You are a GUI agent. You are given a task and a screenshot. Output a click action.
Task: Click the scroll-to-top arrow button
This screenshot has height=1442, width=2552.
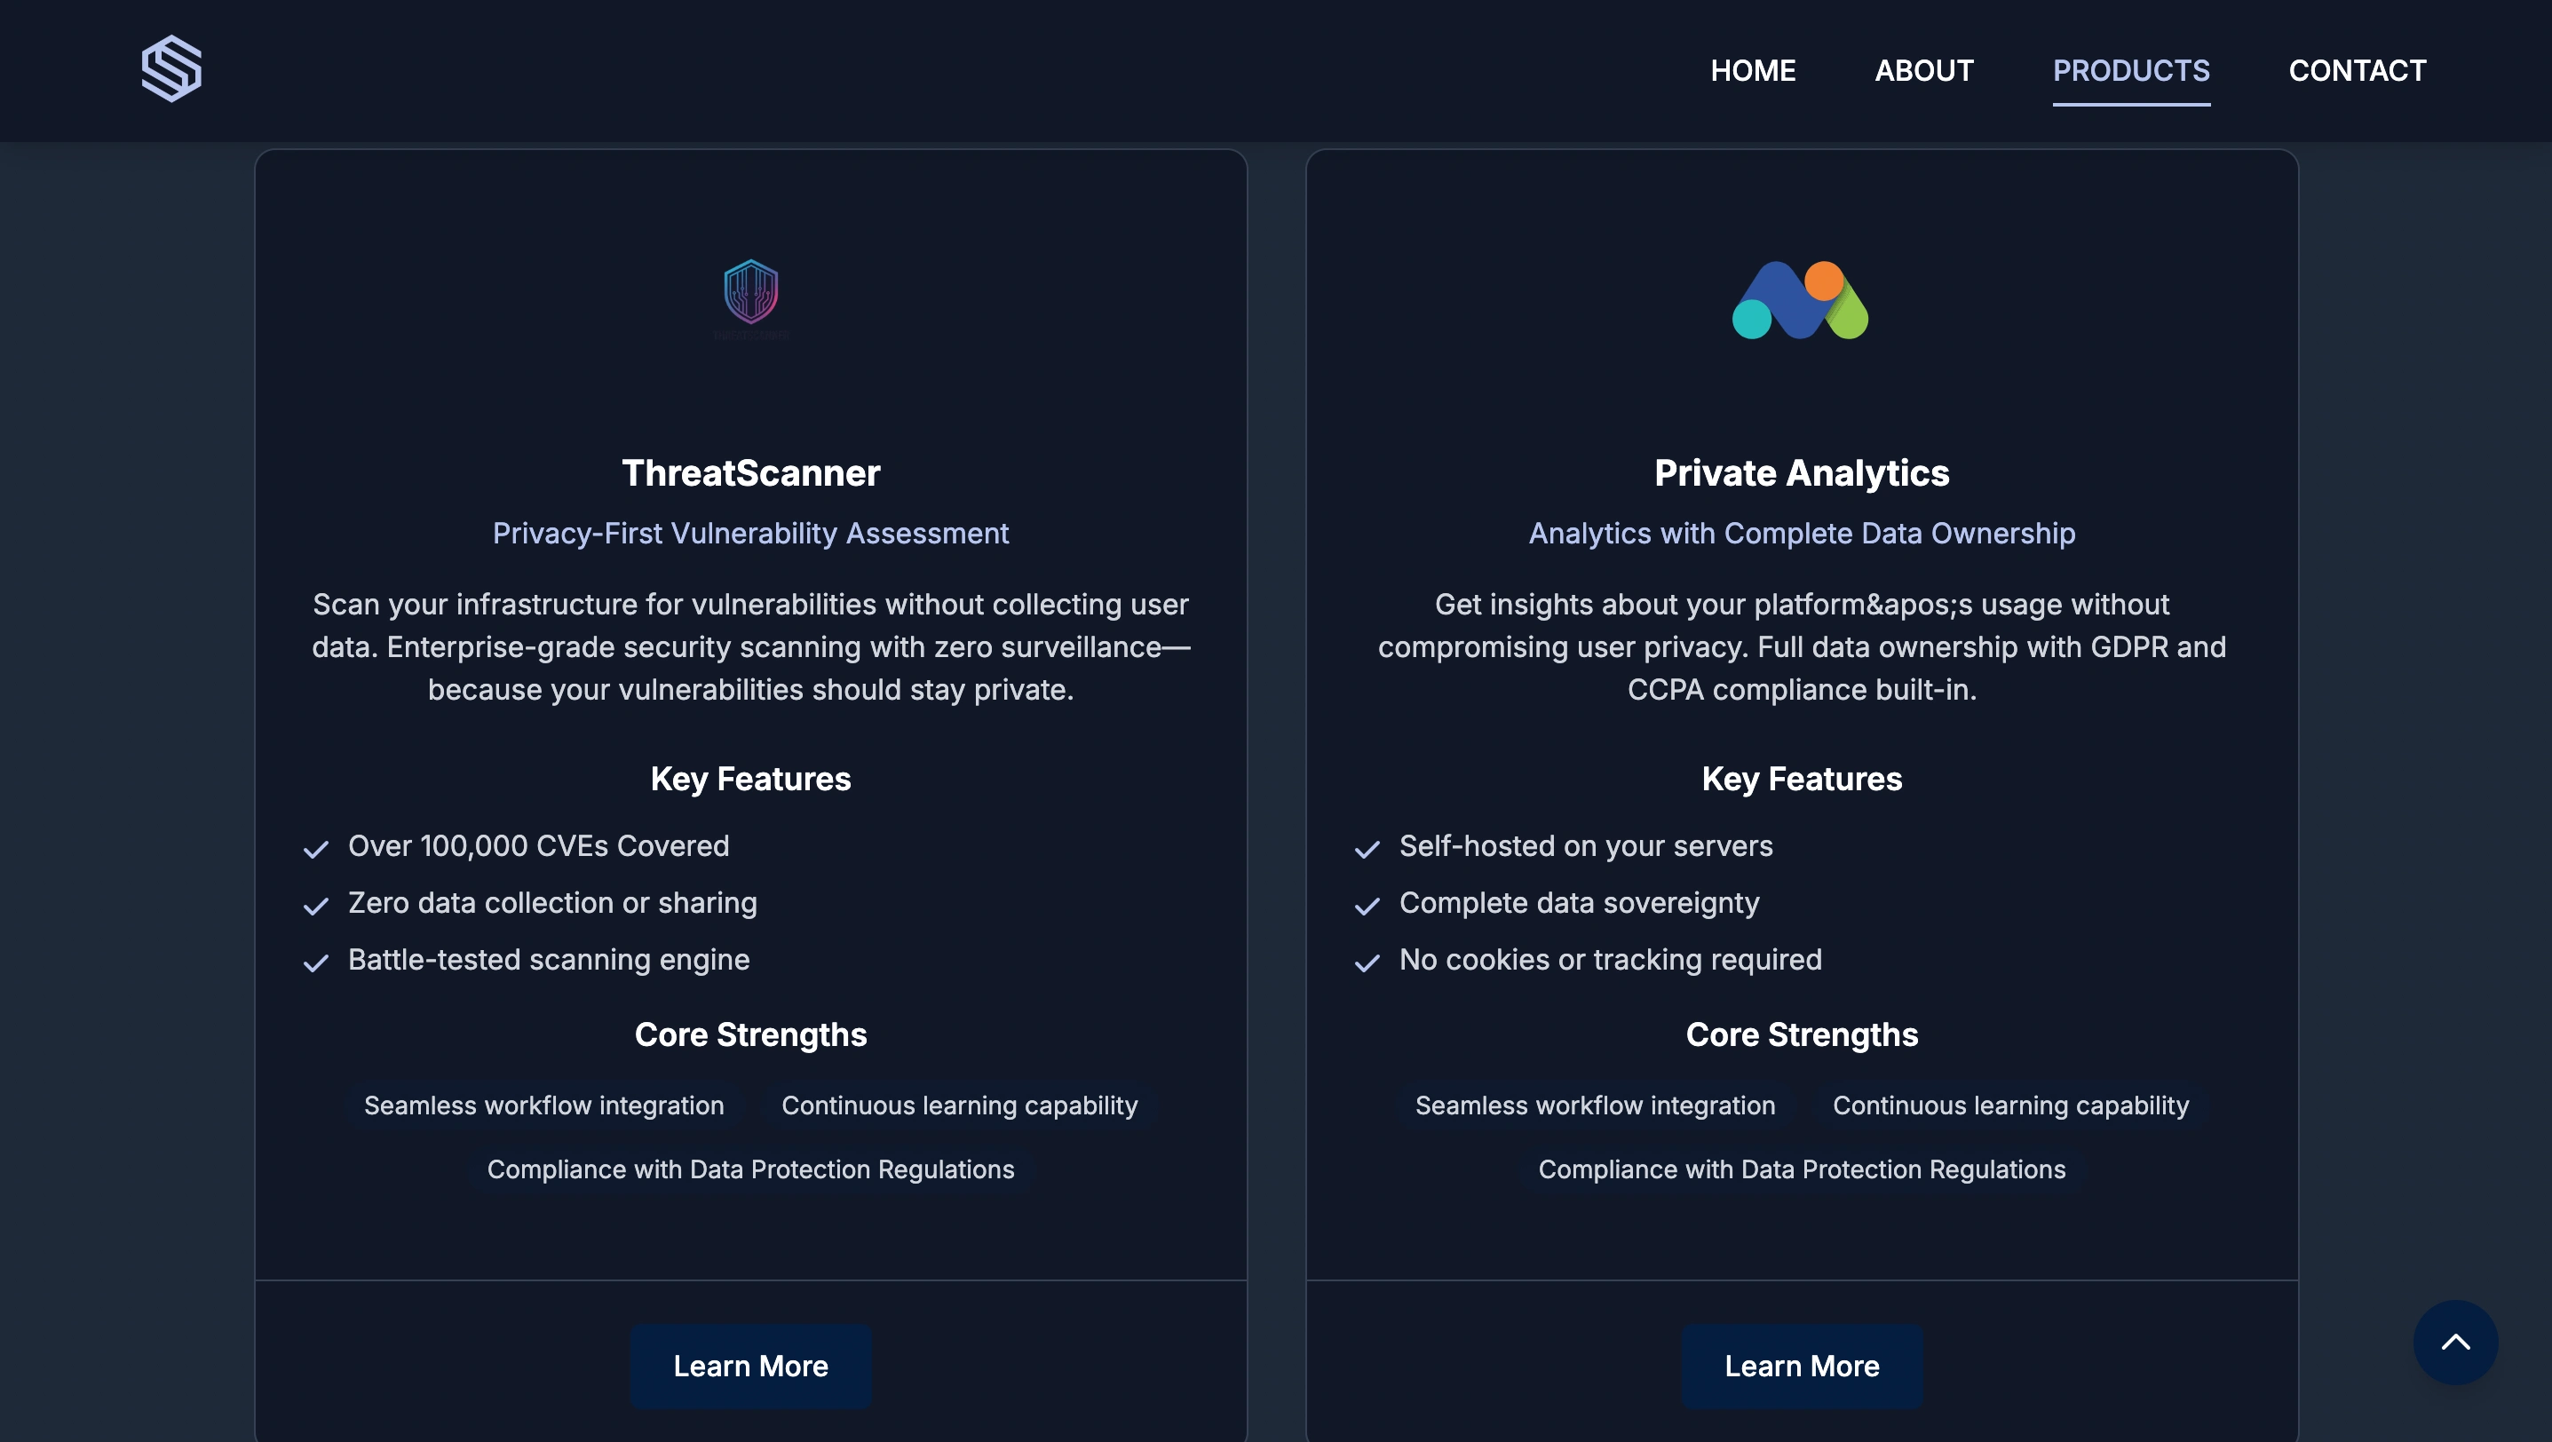[x=2455, y=1343]
